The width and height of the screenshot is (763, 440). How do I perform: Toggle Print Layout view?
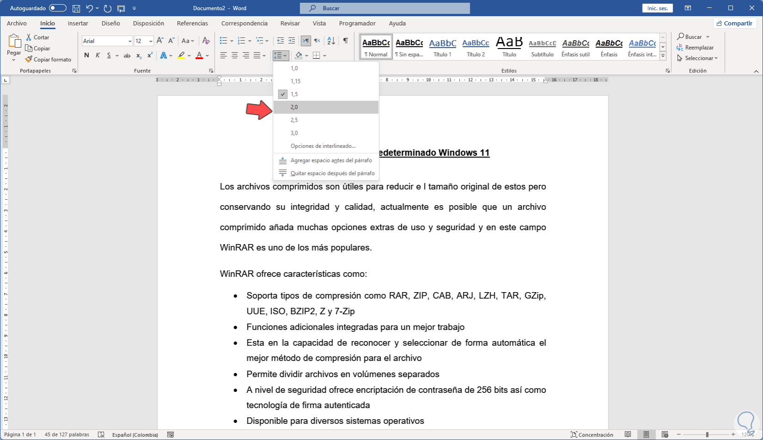646,434
